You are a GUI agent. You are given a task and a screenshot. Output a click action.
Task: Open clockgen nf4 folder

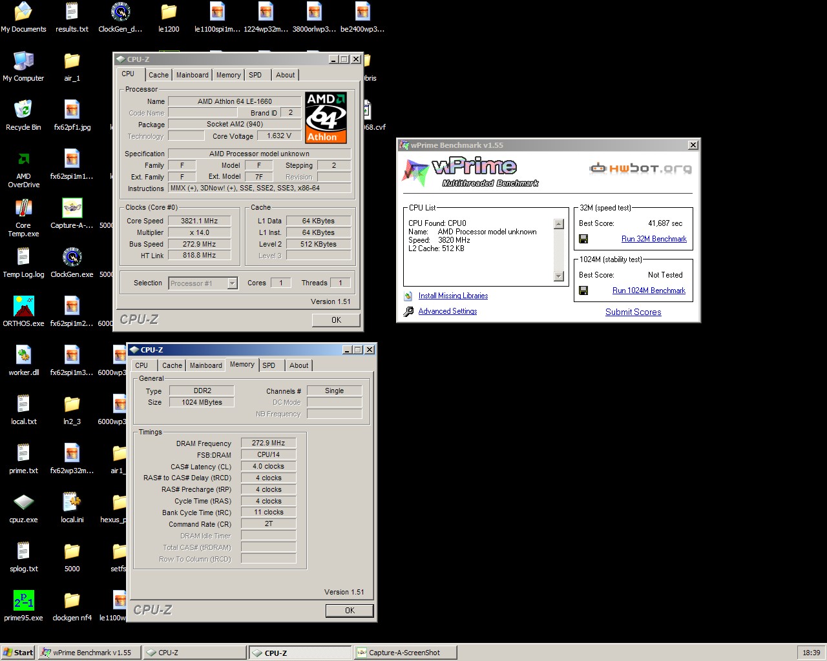point(72,606)
